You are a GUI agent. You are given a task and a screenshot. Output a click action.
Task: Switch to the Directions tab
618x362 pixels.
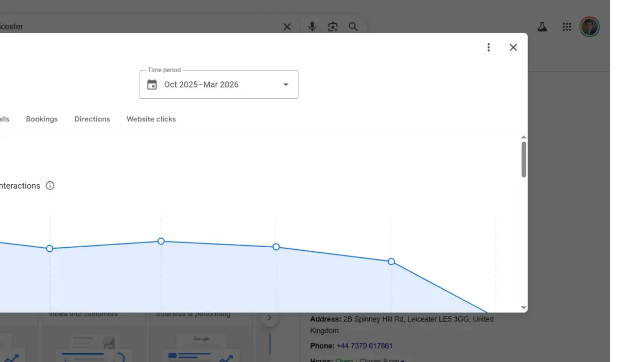coord(92,119)
